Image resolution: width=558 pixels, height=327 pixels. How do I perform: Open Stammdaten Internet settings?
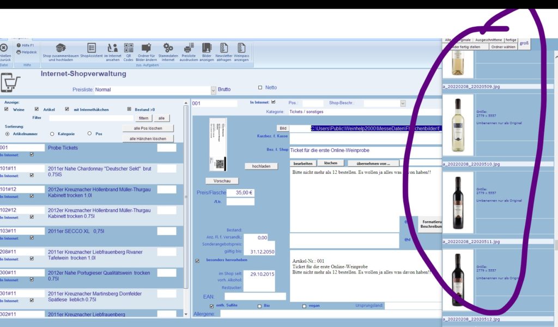point(168,49)
